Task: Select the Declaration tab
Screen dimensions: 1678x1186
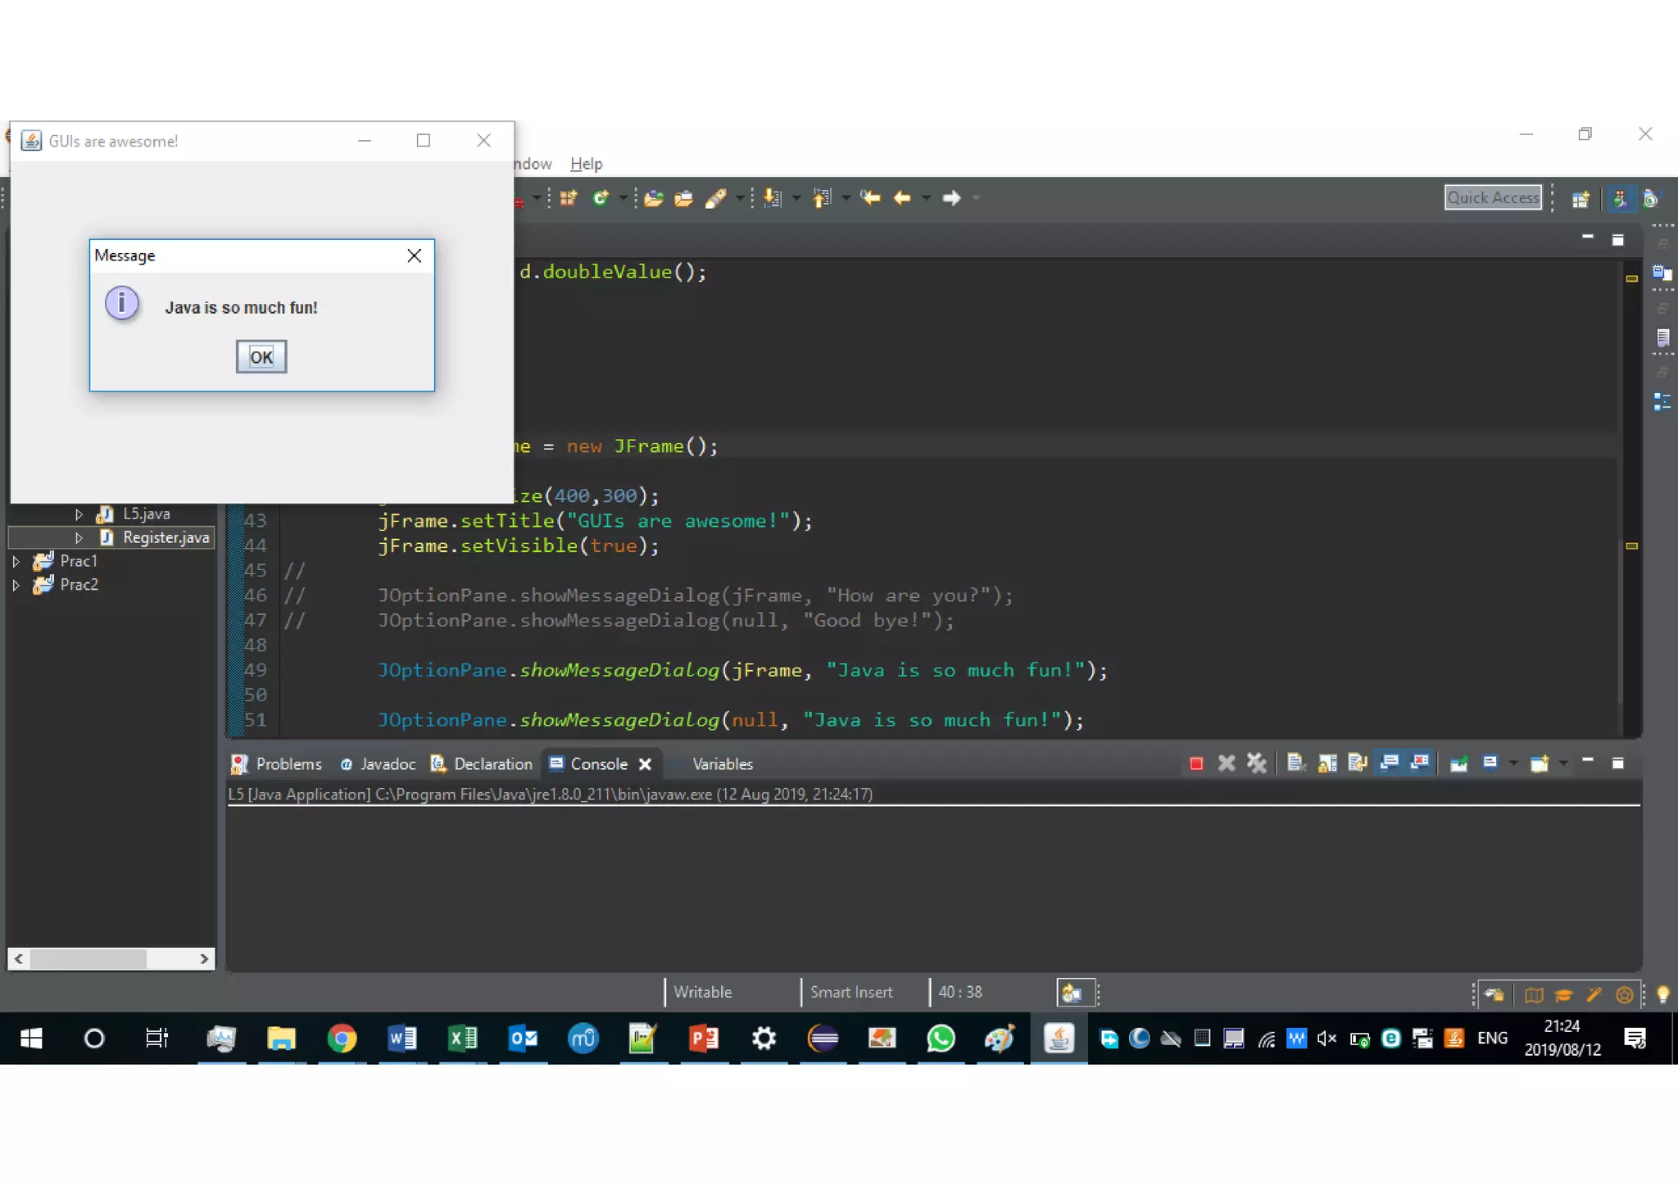Action: tap(483, 763)
